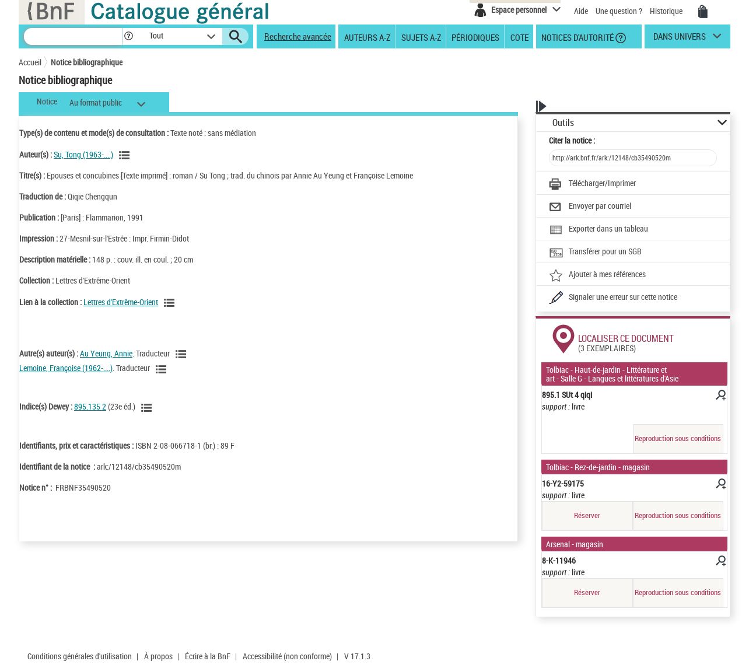Open the Aide link
This screenshot has height=668, width=749.
pyautogui.click(x=581, y=11)
